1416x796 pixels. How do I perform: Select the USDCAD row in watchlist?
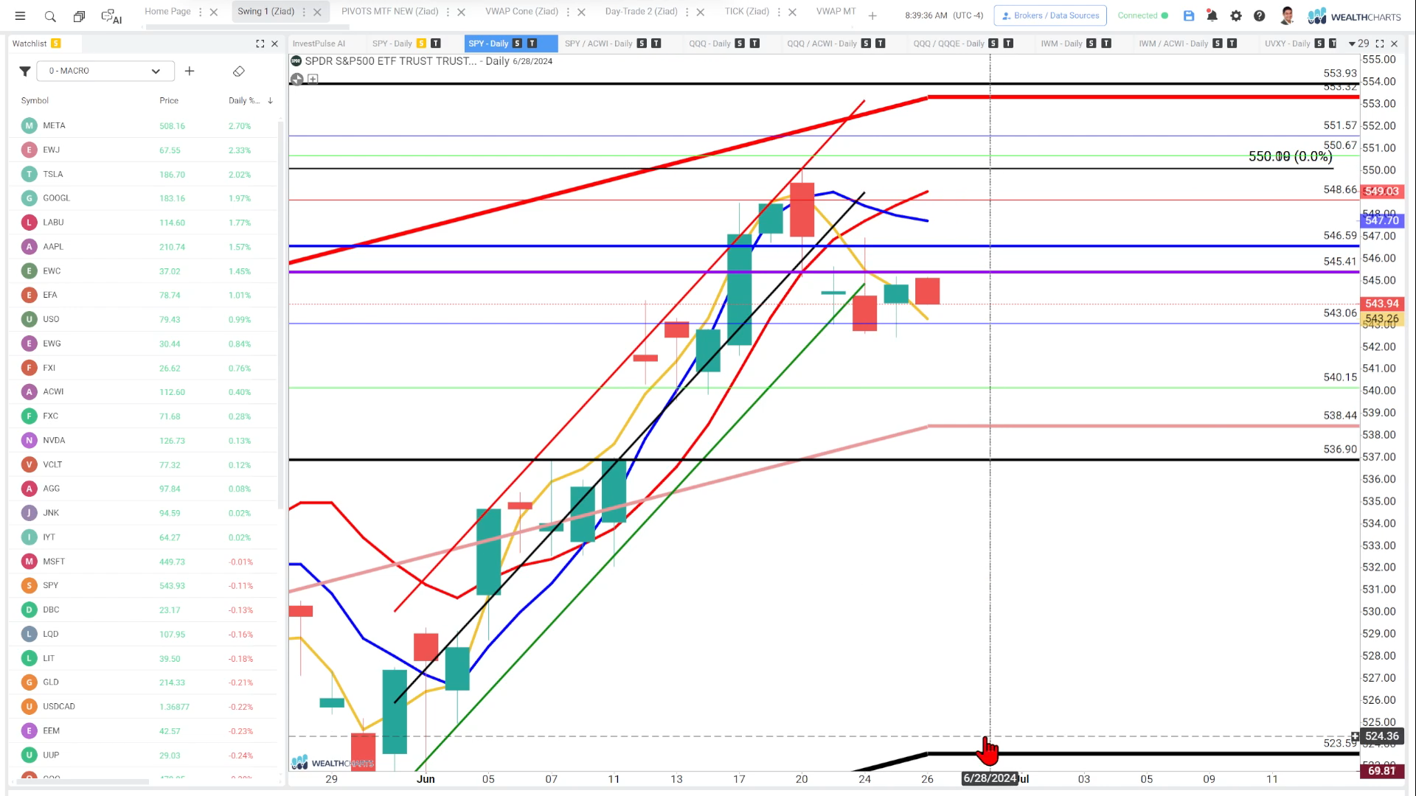(x=144, y=707)
